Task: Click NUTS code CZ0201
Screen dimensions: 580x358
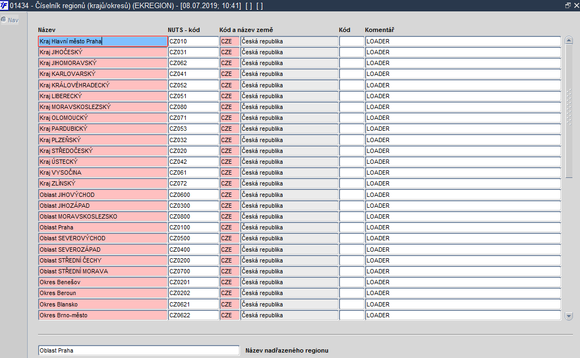Action: [x=193, y=282]
